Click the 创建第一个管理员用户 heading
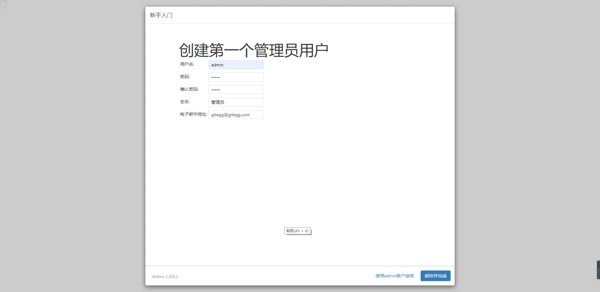The width and height of the screenshot is (600, 292). [x=254, y=50]
